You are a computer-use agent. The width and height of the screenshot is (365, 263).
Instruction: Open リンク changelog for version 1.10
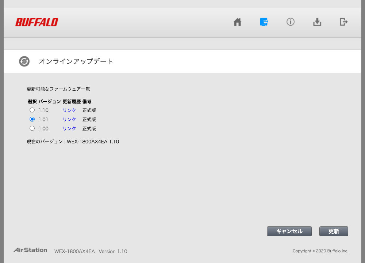pyautogui.click(x=69, y=110)
